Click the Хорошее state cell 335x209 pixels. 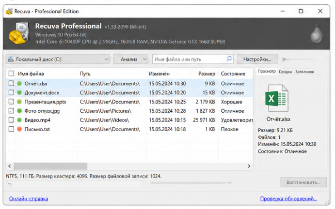[x=231, y=102]
